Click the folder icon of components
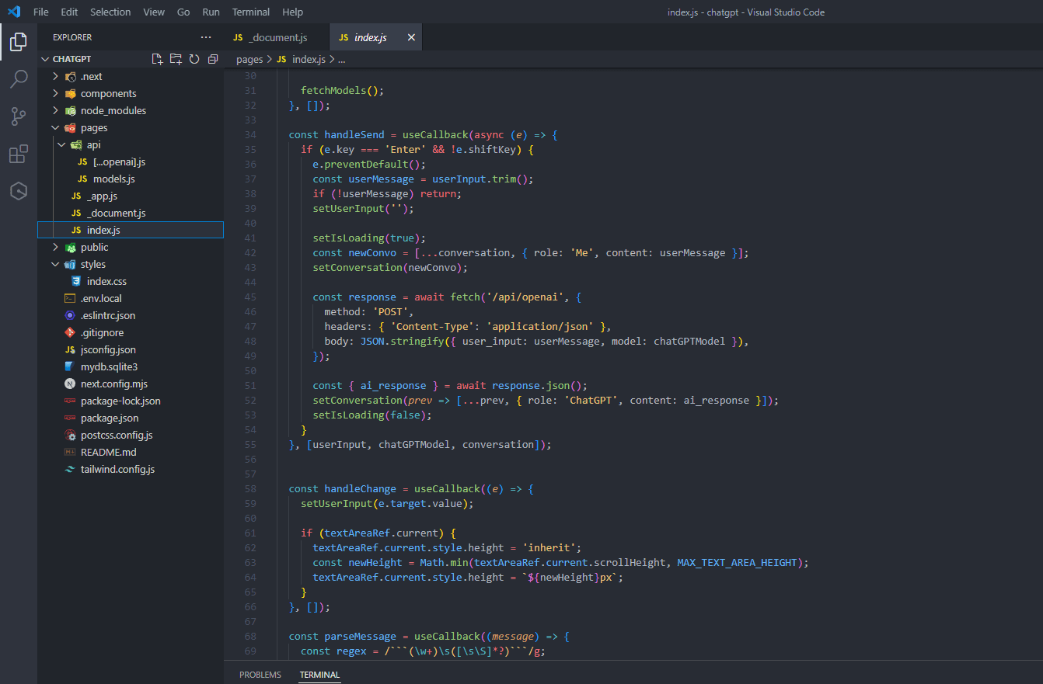Viewport: 1043px width, 684px height. pos(71,93)
